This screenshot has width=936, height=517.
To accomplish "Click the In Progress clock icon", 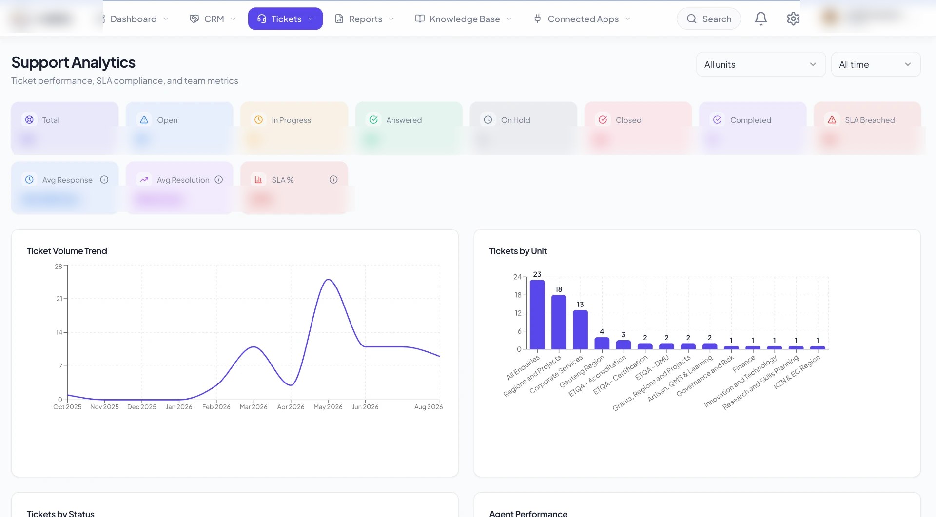I will click(258, 119).
